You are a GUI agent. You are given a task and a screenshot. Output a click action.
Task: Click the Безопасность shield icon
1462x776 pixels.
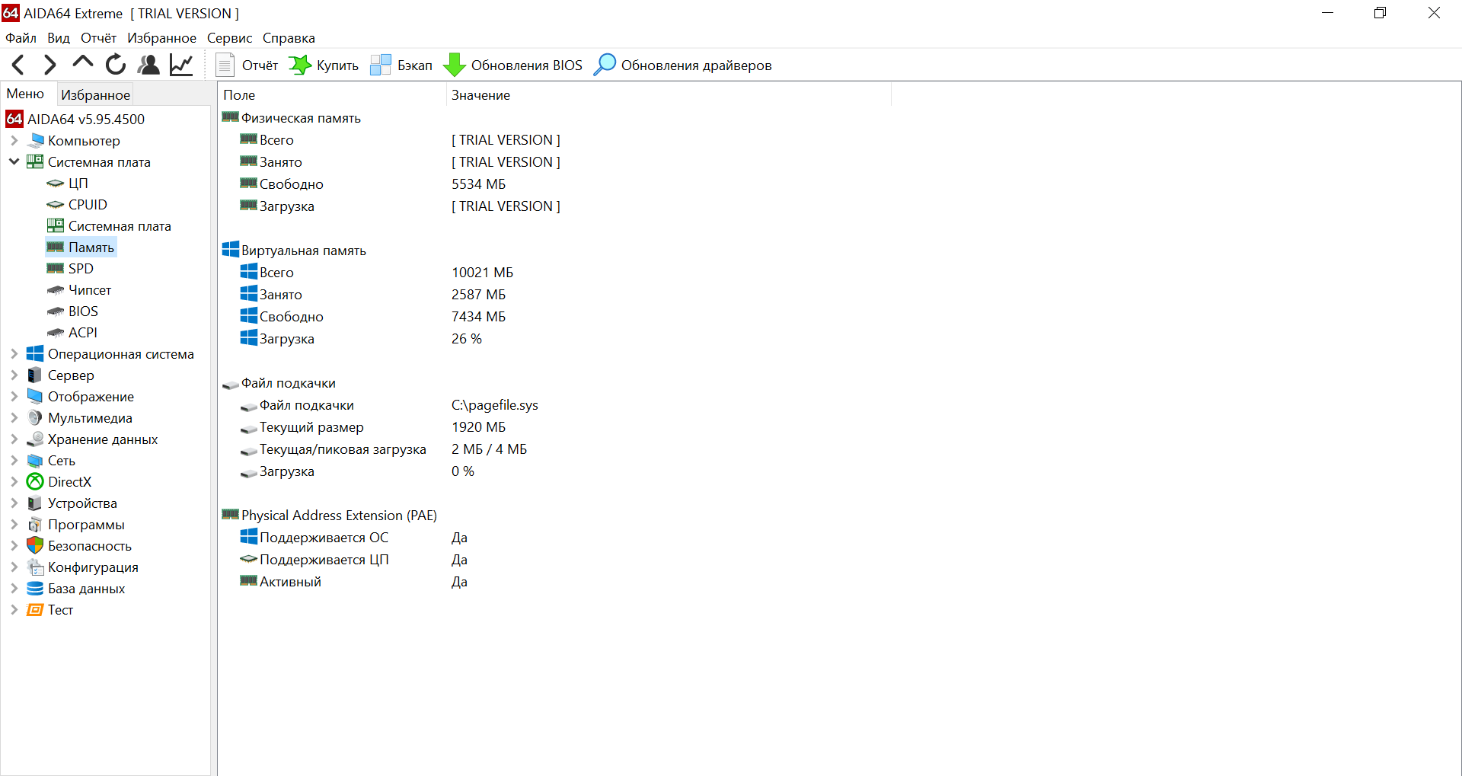[35, 545]
